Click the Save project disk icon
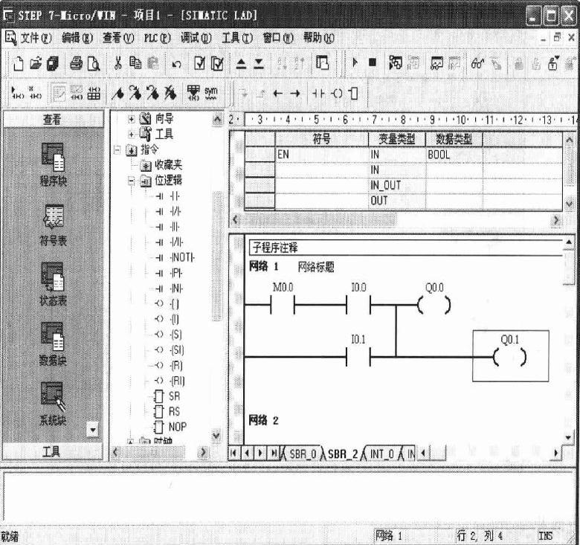Image resolution: width=580 pixels, height=545 pixels. [x=53, y=64]
